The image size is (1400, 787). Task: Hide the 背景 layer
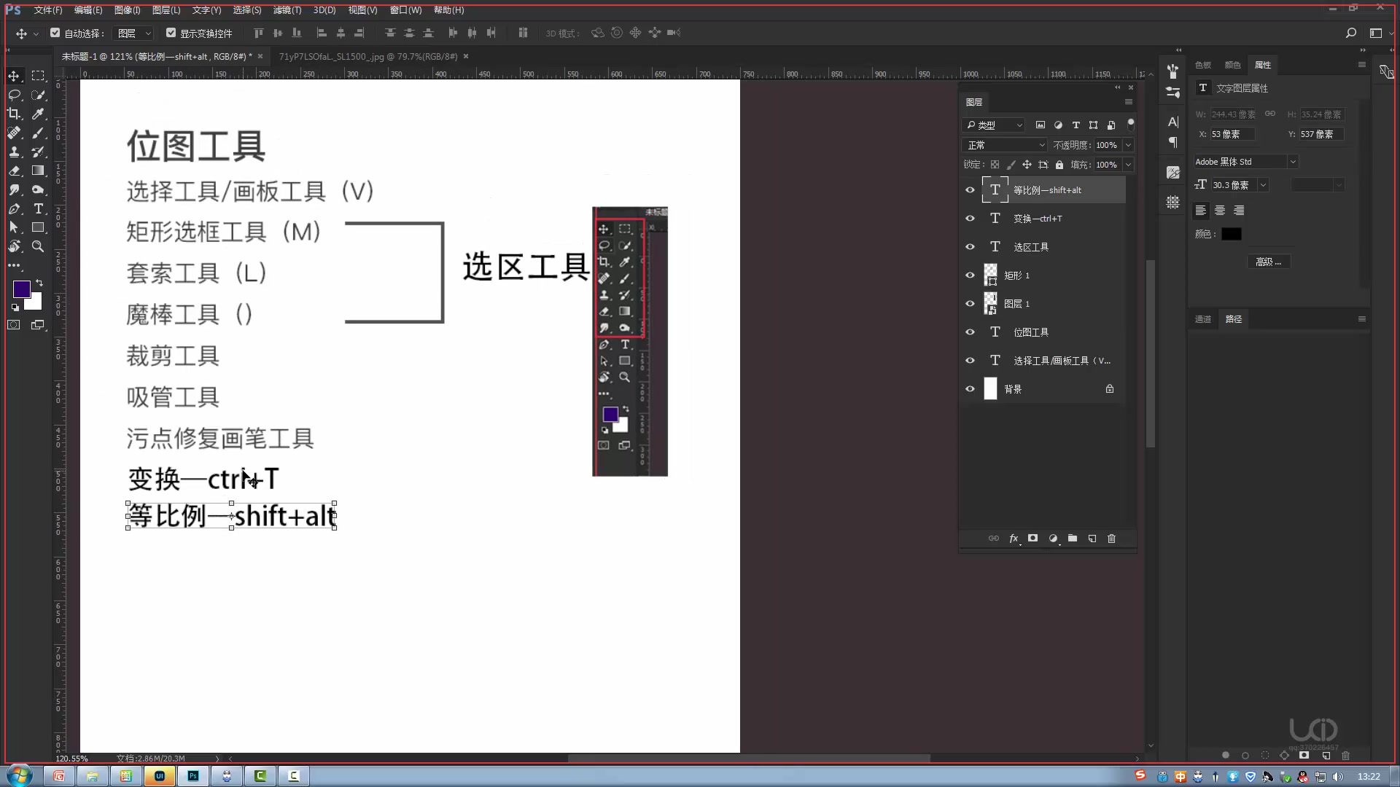point(971,388)
